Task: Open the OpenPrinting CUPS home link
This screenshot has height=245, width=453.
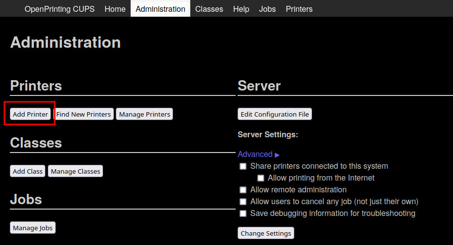Action: coord(60,9)
